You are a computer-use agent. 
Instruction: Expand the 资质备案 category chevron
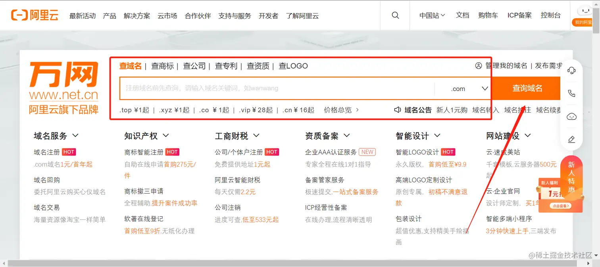[x=347, y=136]
